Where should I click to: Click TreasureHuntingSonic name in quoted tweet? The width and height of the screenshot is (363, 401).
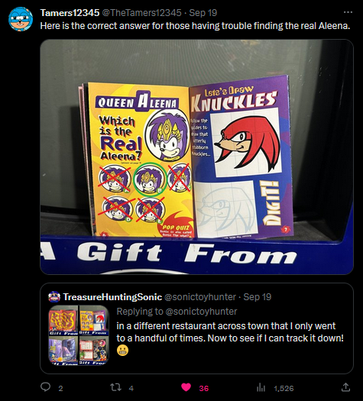click(112, 297)
